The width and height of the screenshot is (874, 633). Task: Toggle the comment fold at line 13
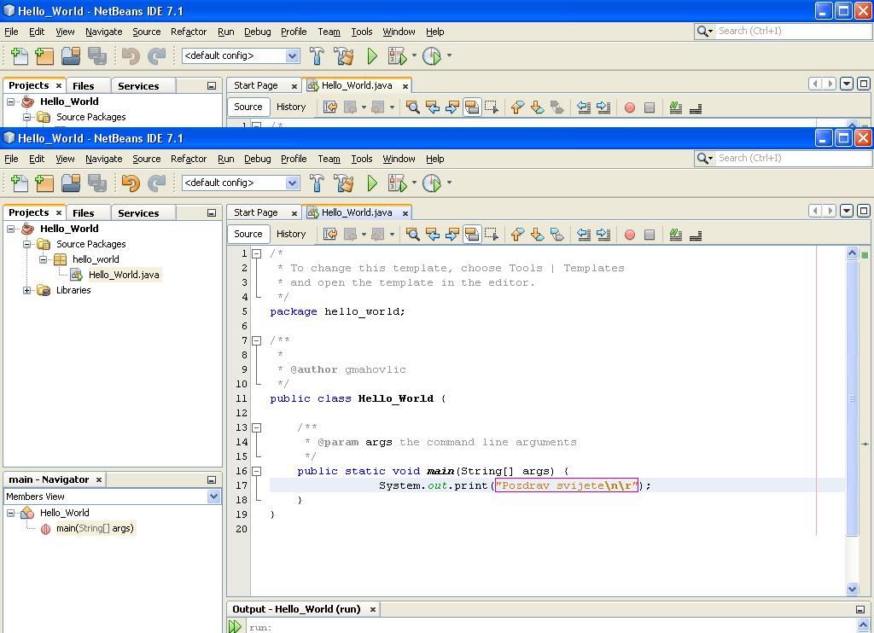[x=256, y=427]
